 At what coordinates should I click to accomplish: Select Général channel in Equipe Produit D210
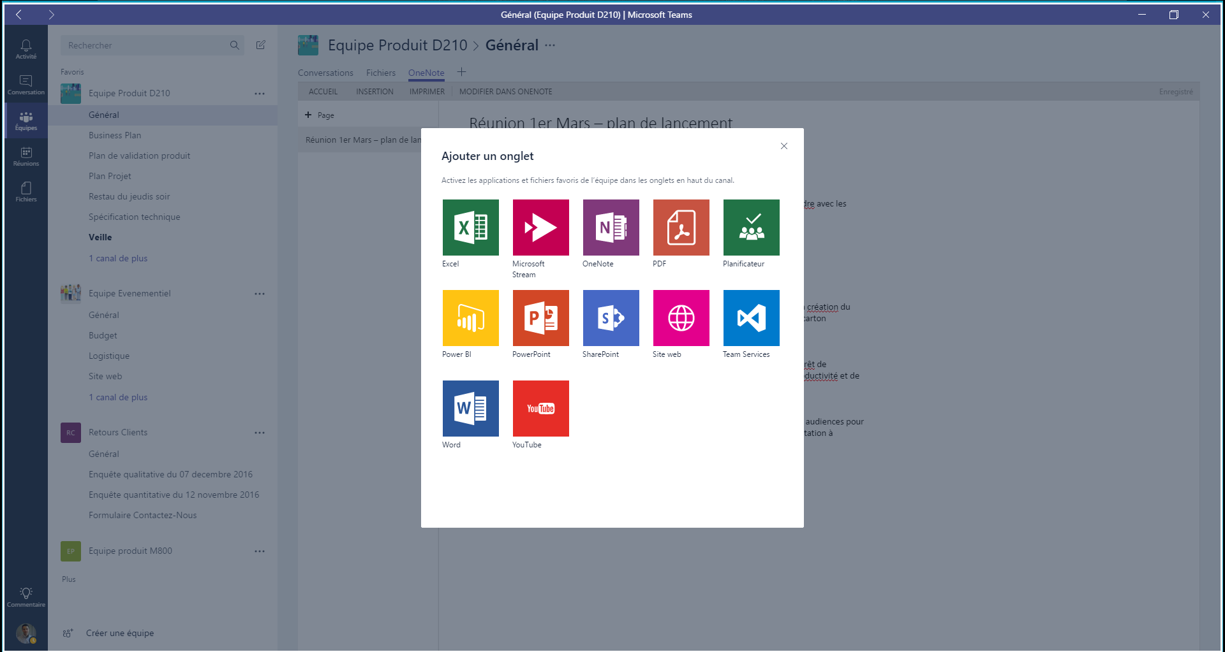[x=163, y=115]
